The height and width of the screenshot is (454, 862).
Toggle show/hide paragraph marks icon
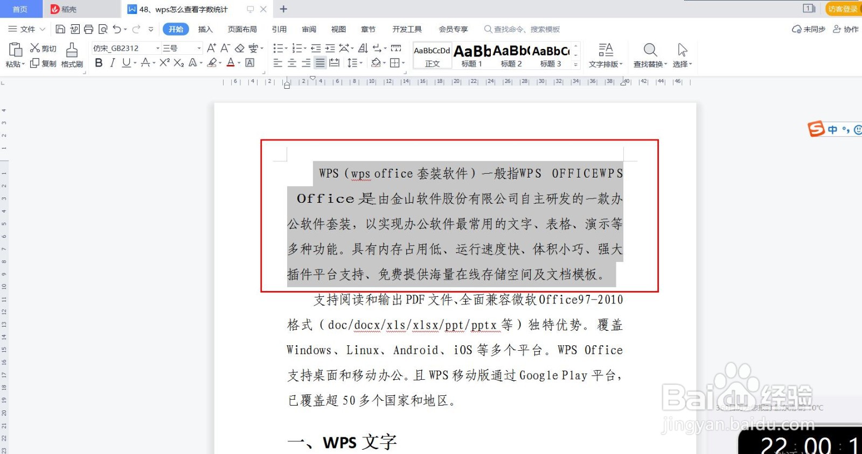[377, 48]
